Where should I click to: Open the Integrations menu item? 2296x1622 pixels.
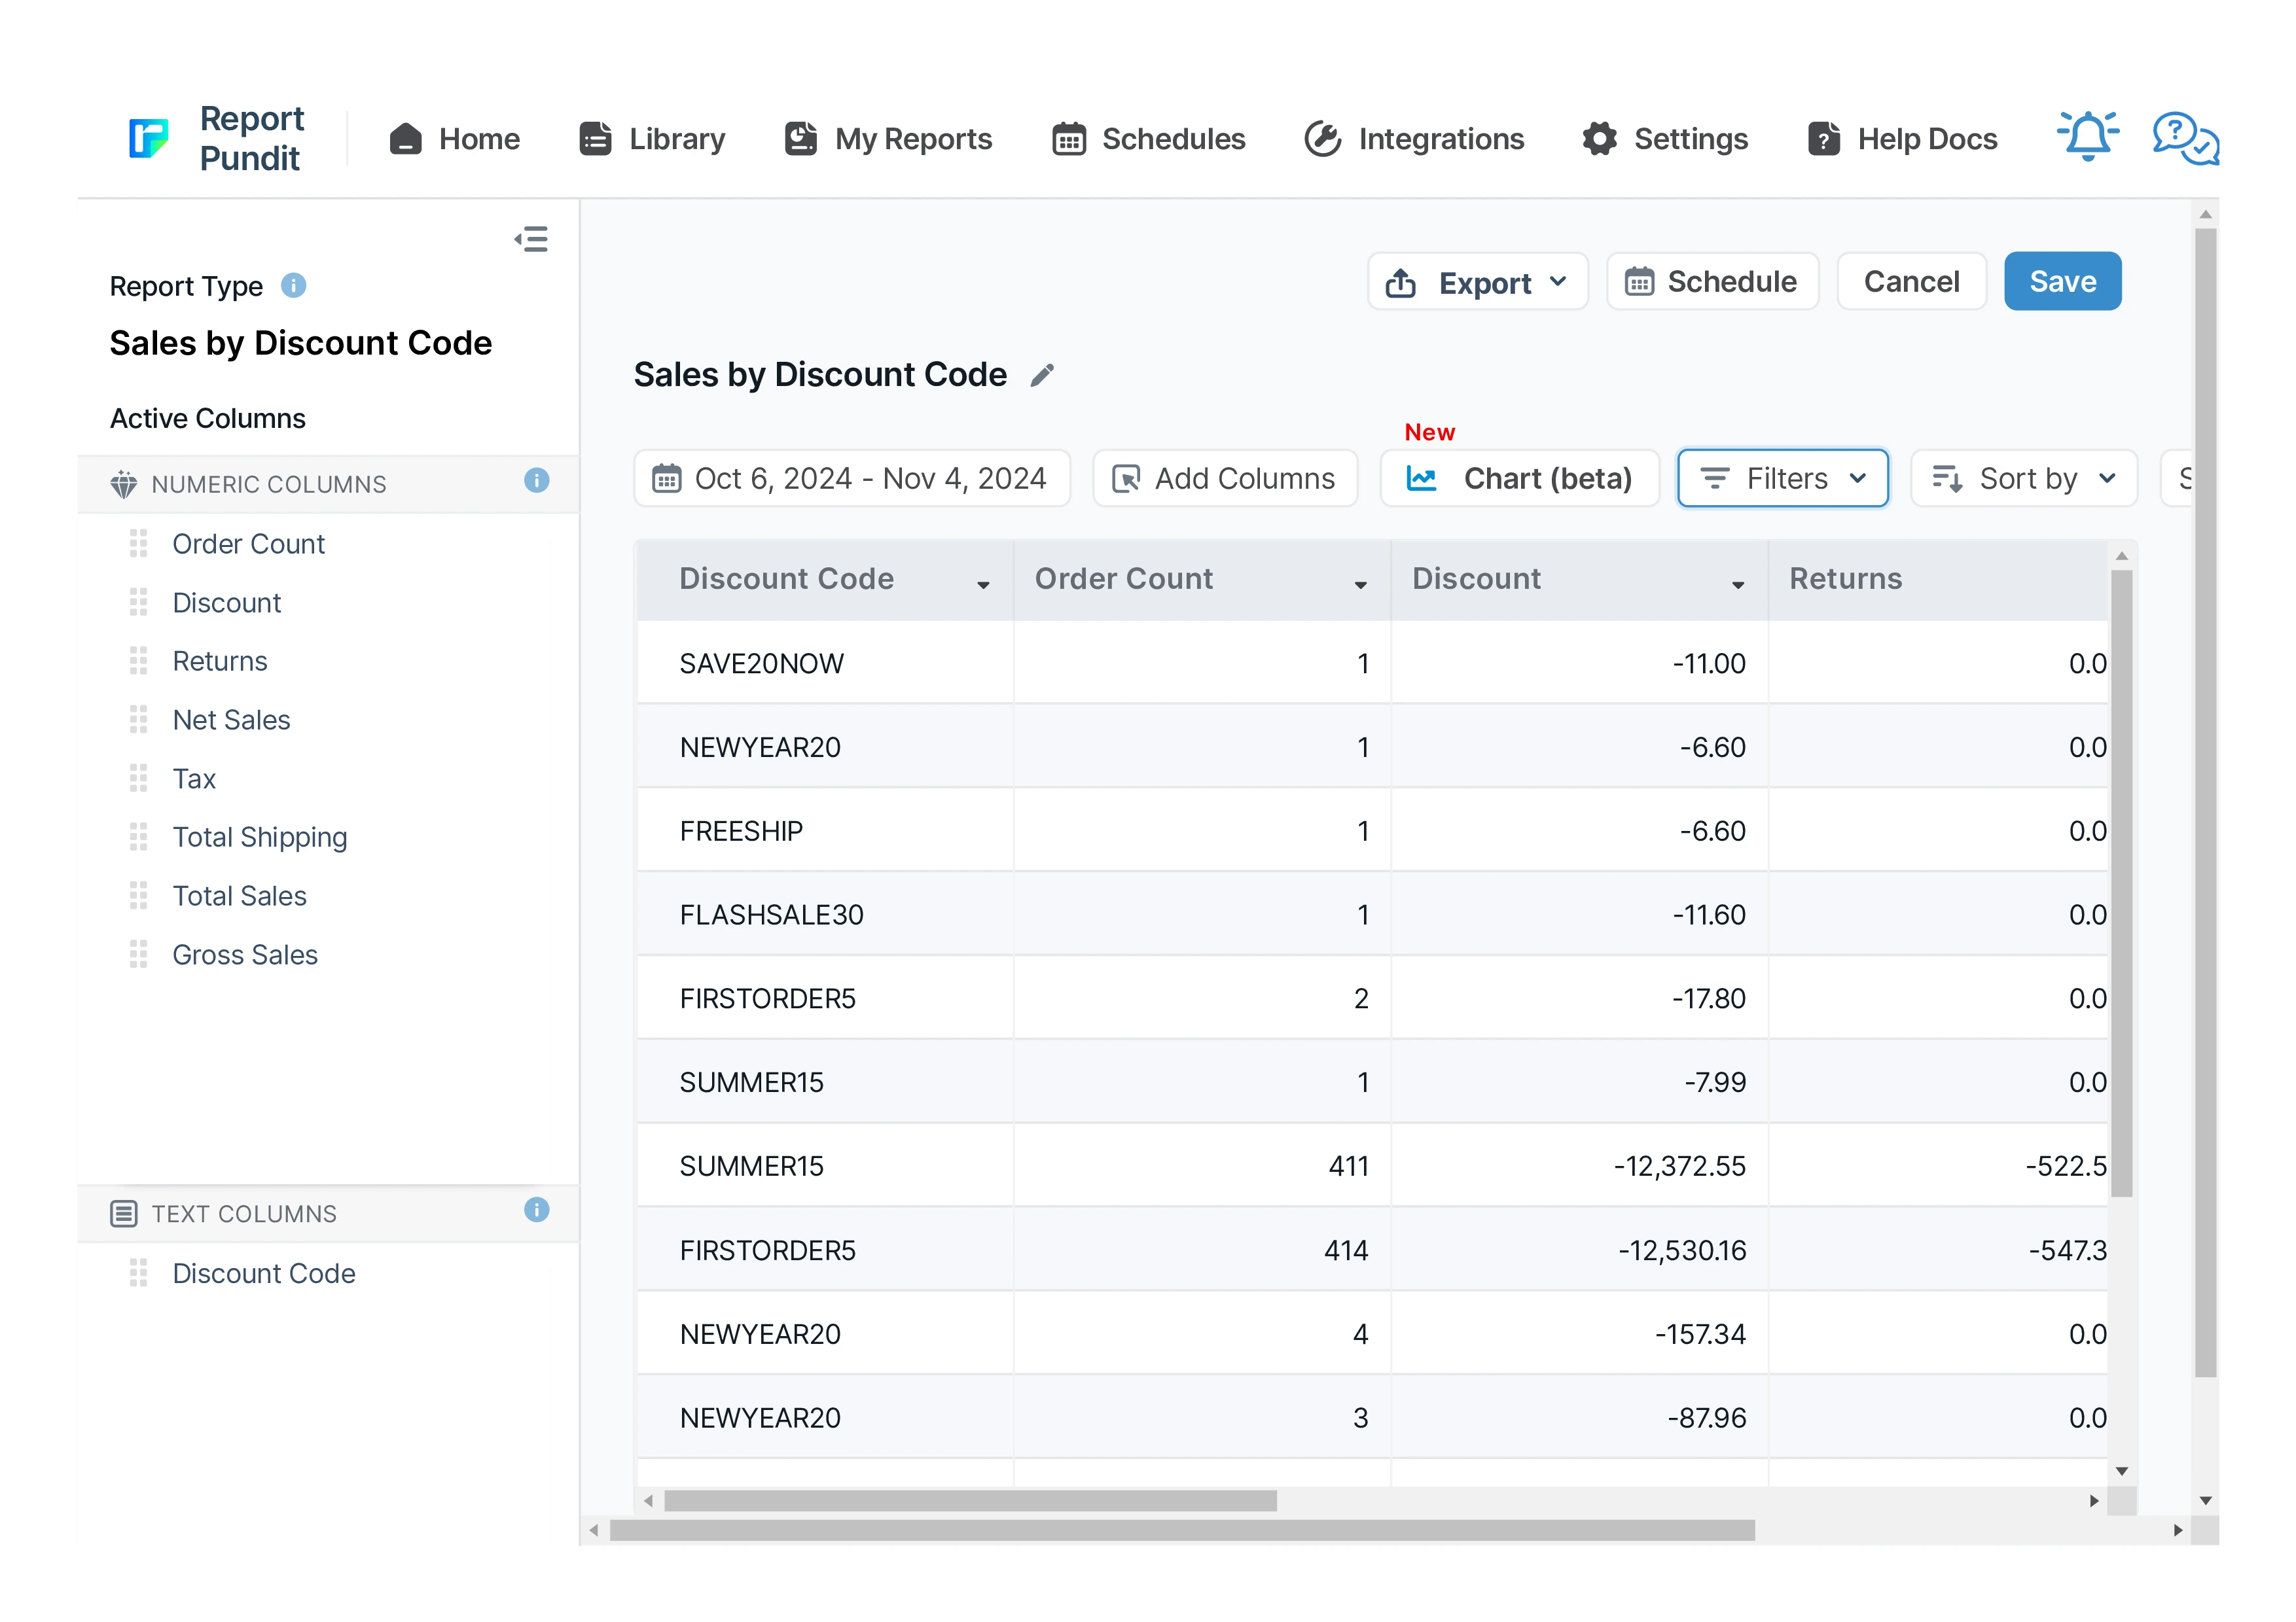tap(1414, 139)
